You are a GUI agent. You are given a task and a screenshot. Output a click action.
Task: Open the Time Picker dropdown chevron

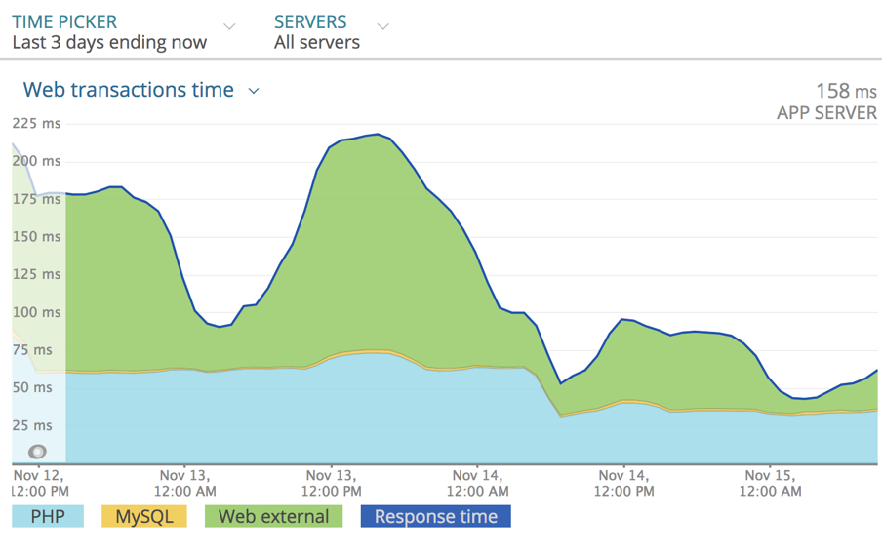(229, 26)
